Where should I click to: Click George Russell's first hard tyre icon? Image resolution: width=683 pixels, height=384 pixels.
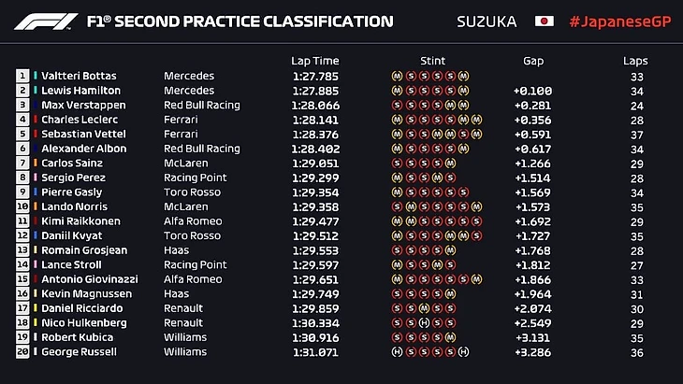(x=397, y=352)
